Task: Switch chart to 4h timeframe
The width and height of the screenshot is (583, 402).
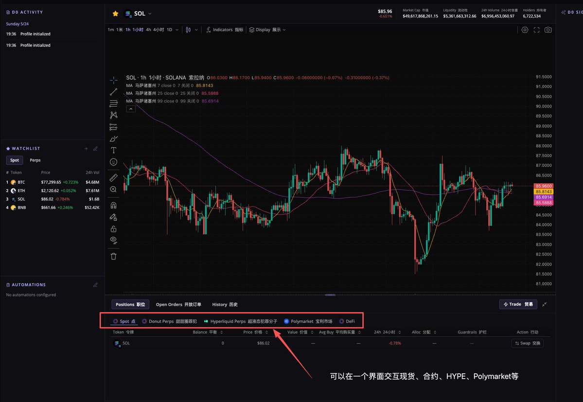Action: tap(155, 30)
